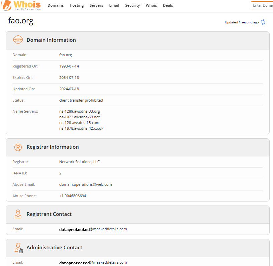Open the Email menu
The width and height of the screenshot is (273, 266).
coord(114,5)
